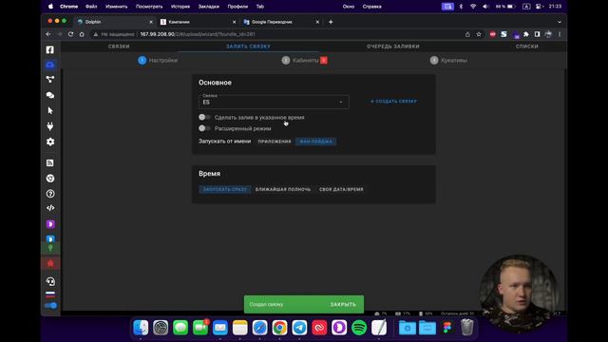
Task: Click the Wi-Fi icon in menu bar
Action: pyautogui.click(x=473, y=7)
